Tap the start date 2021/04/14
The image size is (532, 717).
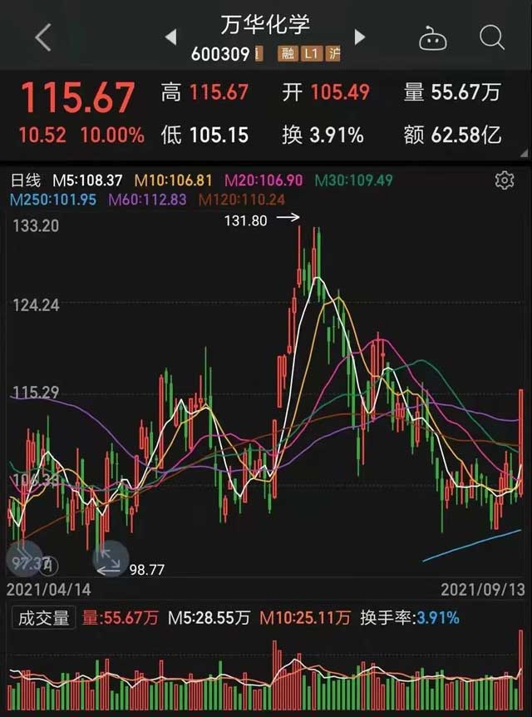click(48, 590)
